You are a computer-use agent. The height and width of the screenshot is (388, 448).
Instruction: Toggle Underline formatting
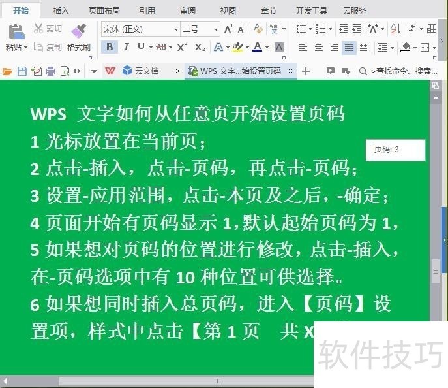tap(141, 47)
